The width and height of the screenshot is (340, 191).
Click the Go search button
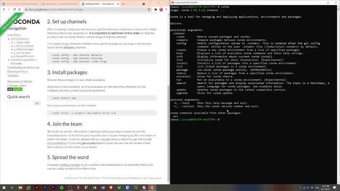37,103
